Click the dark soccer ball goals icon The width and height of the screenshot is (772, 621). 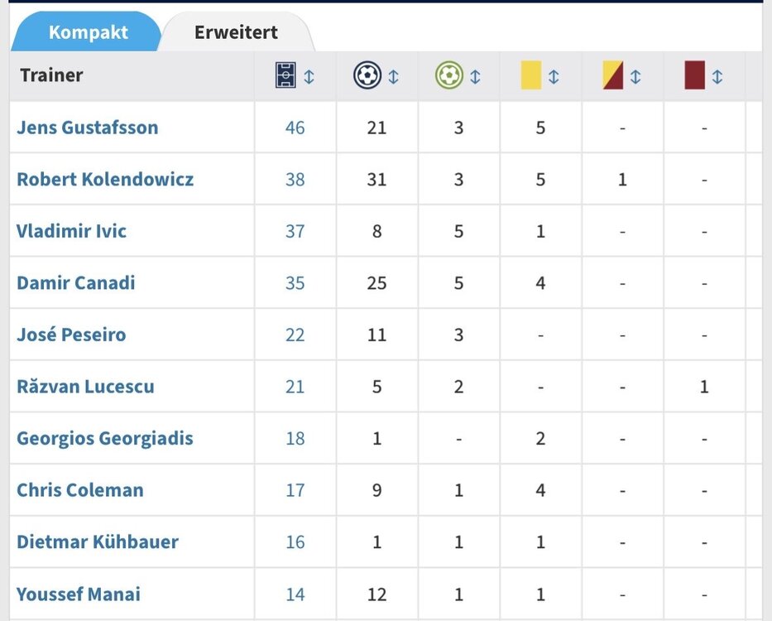(367, 75)
